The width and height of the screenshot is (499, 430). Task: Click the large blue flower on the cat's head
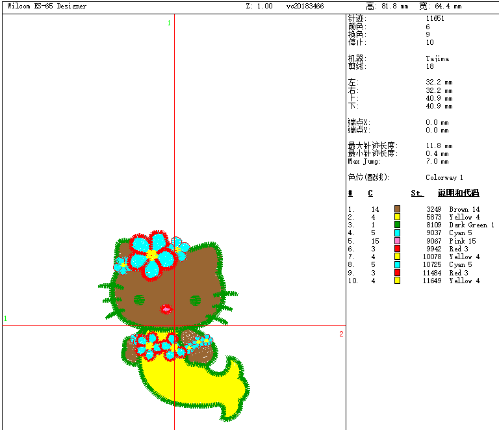152,255
